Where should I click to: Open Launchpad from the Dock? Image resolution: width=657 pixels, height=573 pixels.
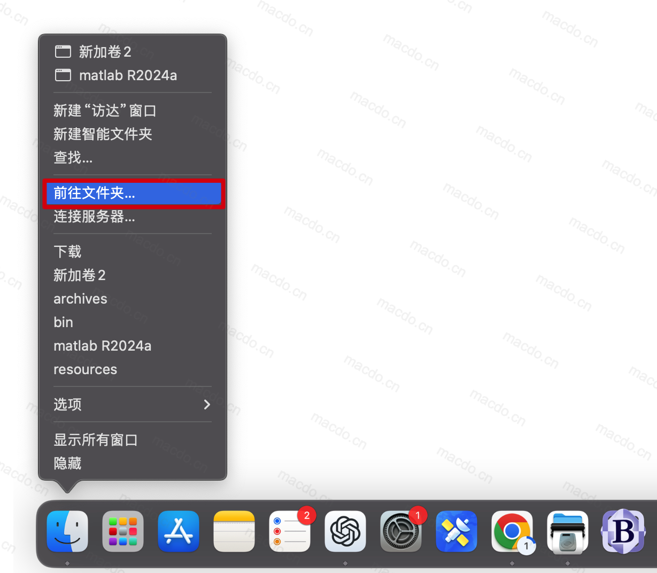tap(123, 531)
